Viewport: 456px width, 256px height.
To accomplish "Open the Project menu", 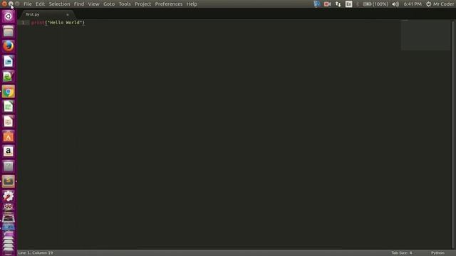I will click(142, 4).
